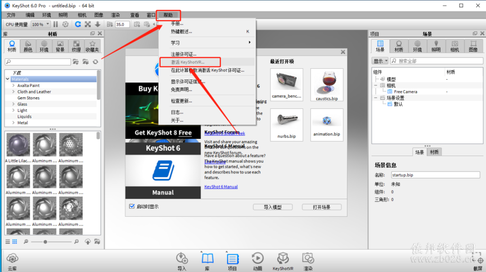Collapse the 相机 scene tree node
The height and width of the screenshot is (272, 486).
(376, 85)
